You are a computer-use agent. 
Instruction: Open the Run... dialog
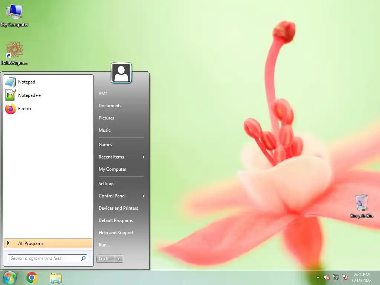(x=104, y=245)
